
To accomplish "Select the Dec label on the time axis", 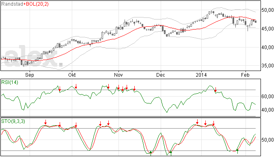I will (x=161, y=75).
